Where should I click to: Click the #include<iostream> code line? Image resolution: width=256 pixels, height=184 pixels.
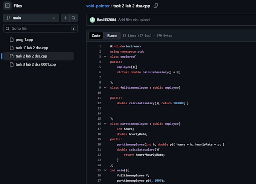pos(125,46)
